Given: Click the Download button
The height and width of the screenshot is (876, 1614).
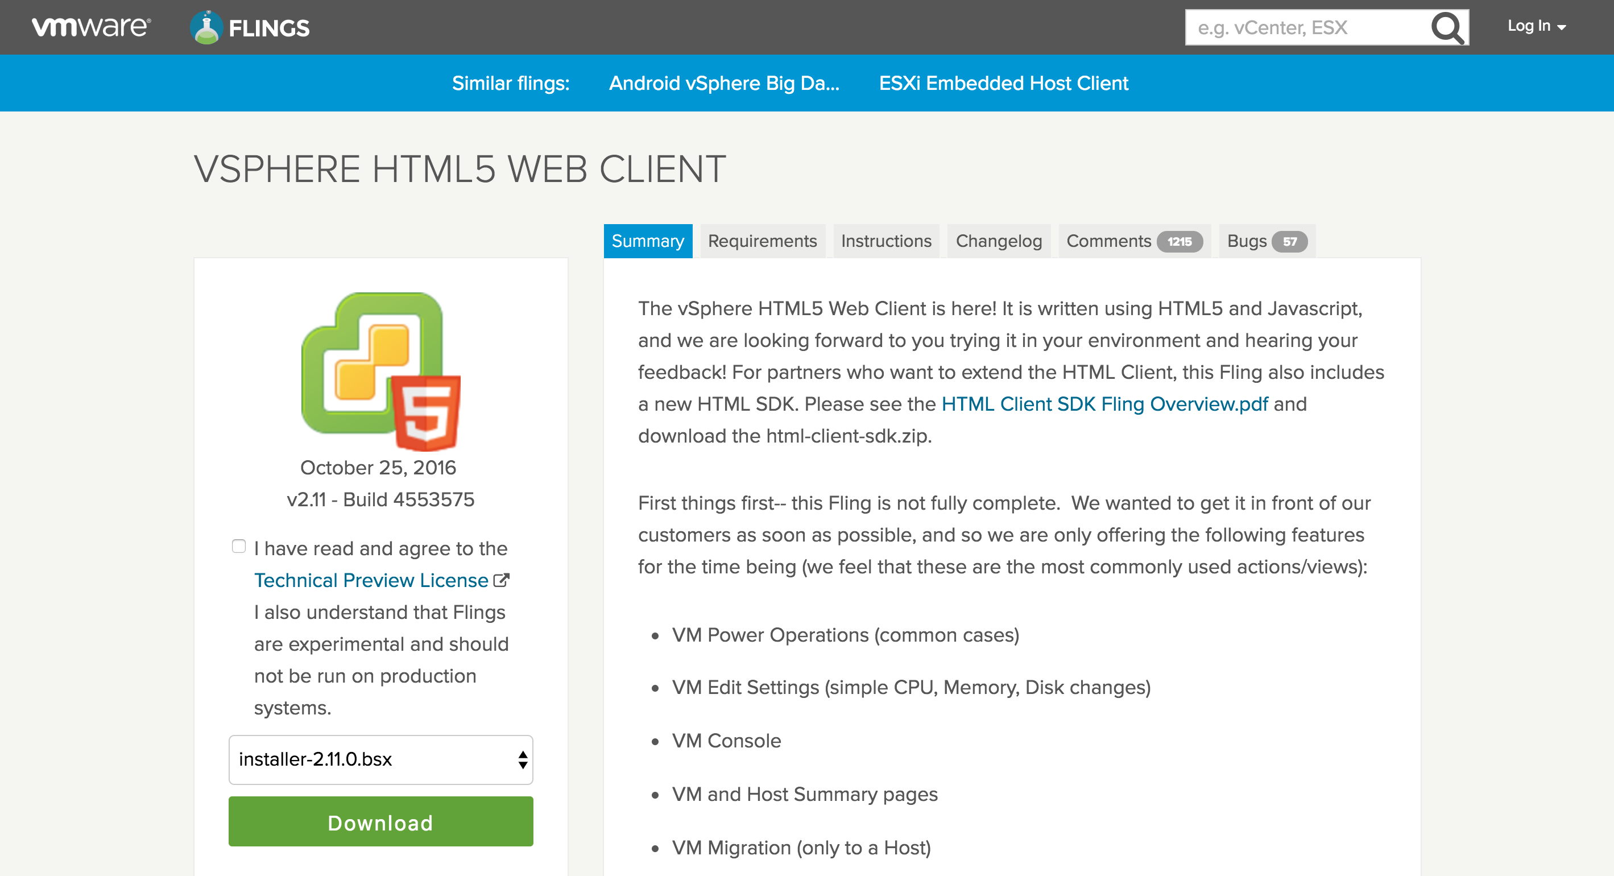Looking at the screenshot, I should pyautogui.click(x=380, y=822).
